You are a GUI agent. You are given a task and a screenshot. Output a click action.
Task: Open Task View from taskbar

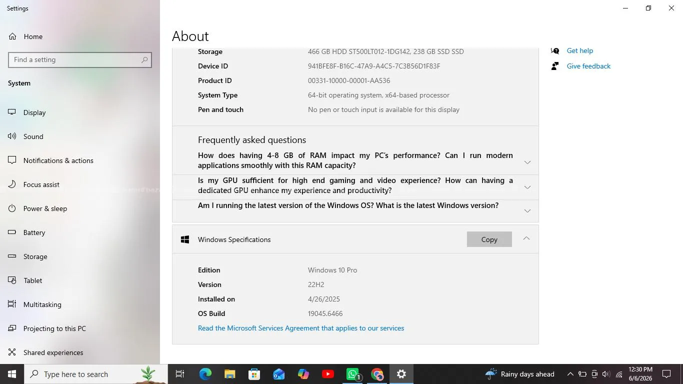pyautogui.click(x=180, y=374)
